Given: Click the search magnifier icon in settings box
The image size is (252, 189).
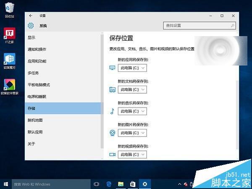Looking at the screenshot, I should [x=232, y=26].
